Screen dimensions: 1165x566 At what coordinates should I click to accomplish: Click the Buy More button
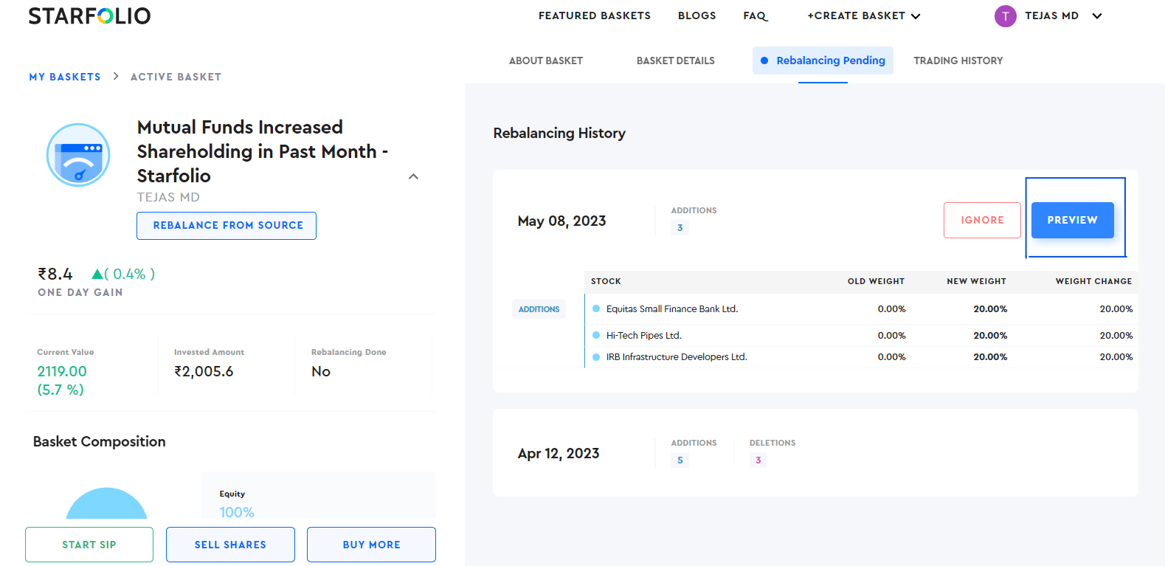coord(371,545)
